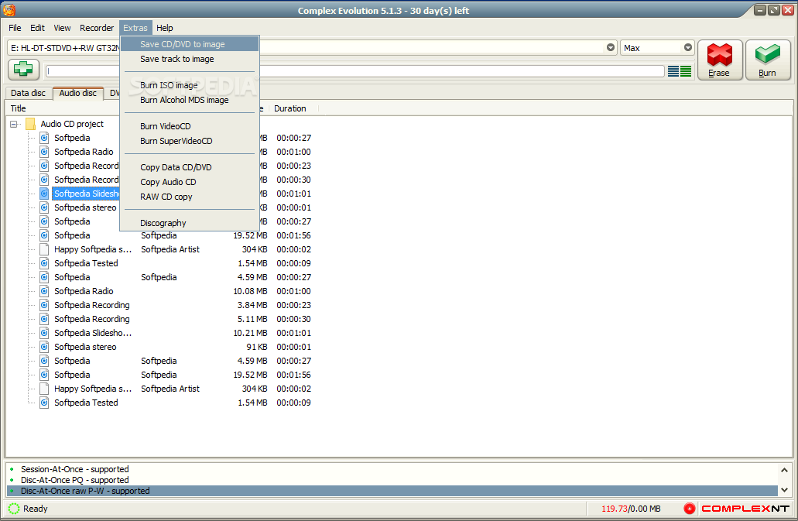Choose Save track to image
Viewport: 798px width, 521px height.
pyautogui.click(x=190, y=59)
